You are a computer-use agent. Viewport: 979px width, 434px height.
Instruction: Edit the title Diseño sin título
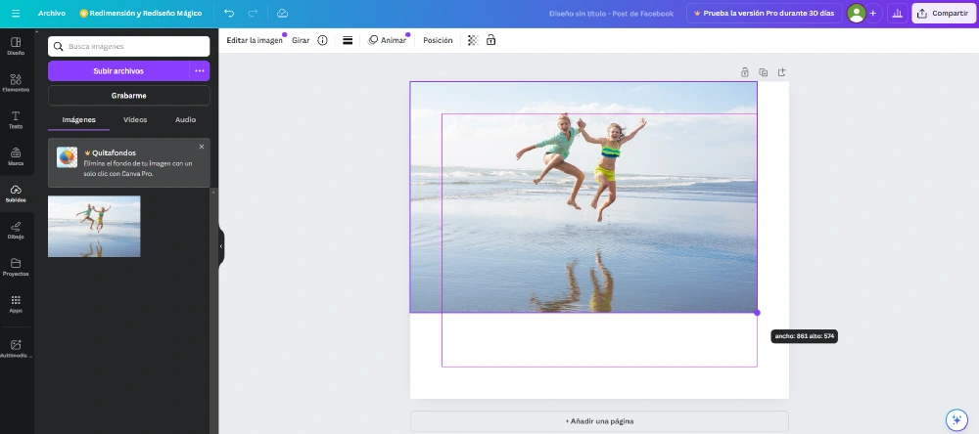(x=611, y=13)
